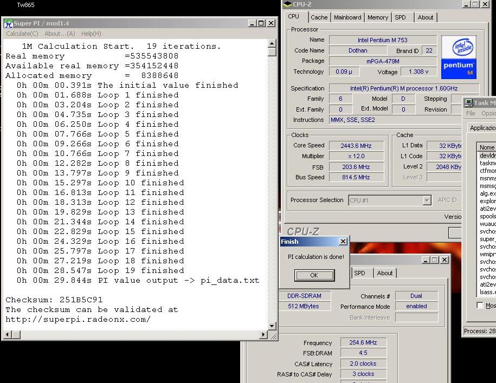Click the Multiplier value x 12.0

[x=356, y=156]
